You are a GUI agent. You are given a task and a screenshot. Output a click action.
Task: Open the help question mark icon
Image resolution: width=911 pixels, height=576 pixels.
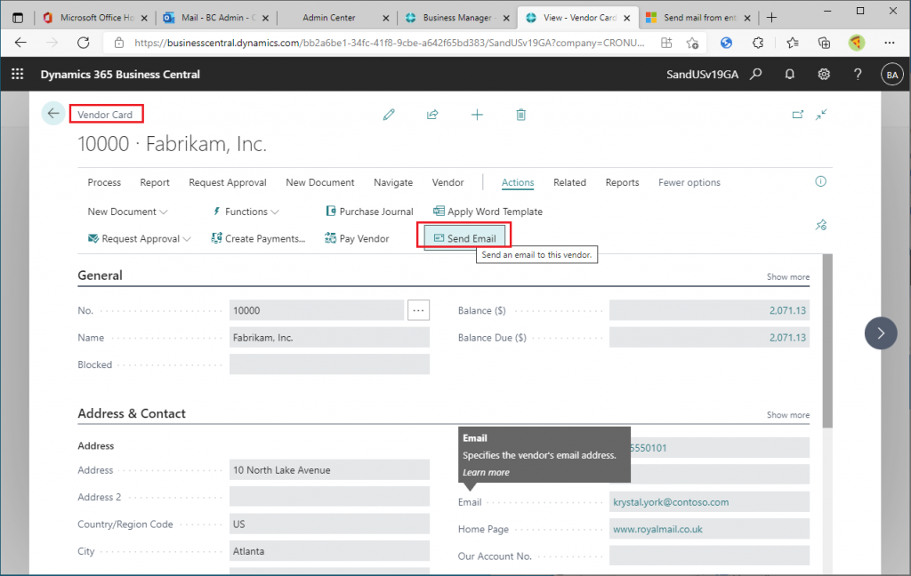[x=858, y=74]
